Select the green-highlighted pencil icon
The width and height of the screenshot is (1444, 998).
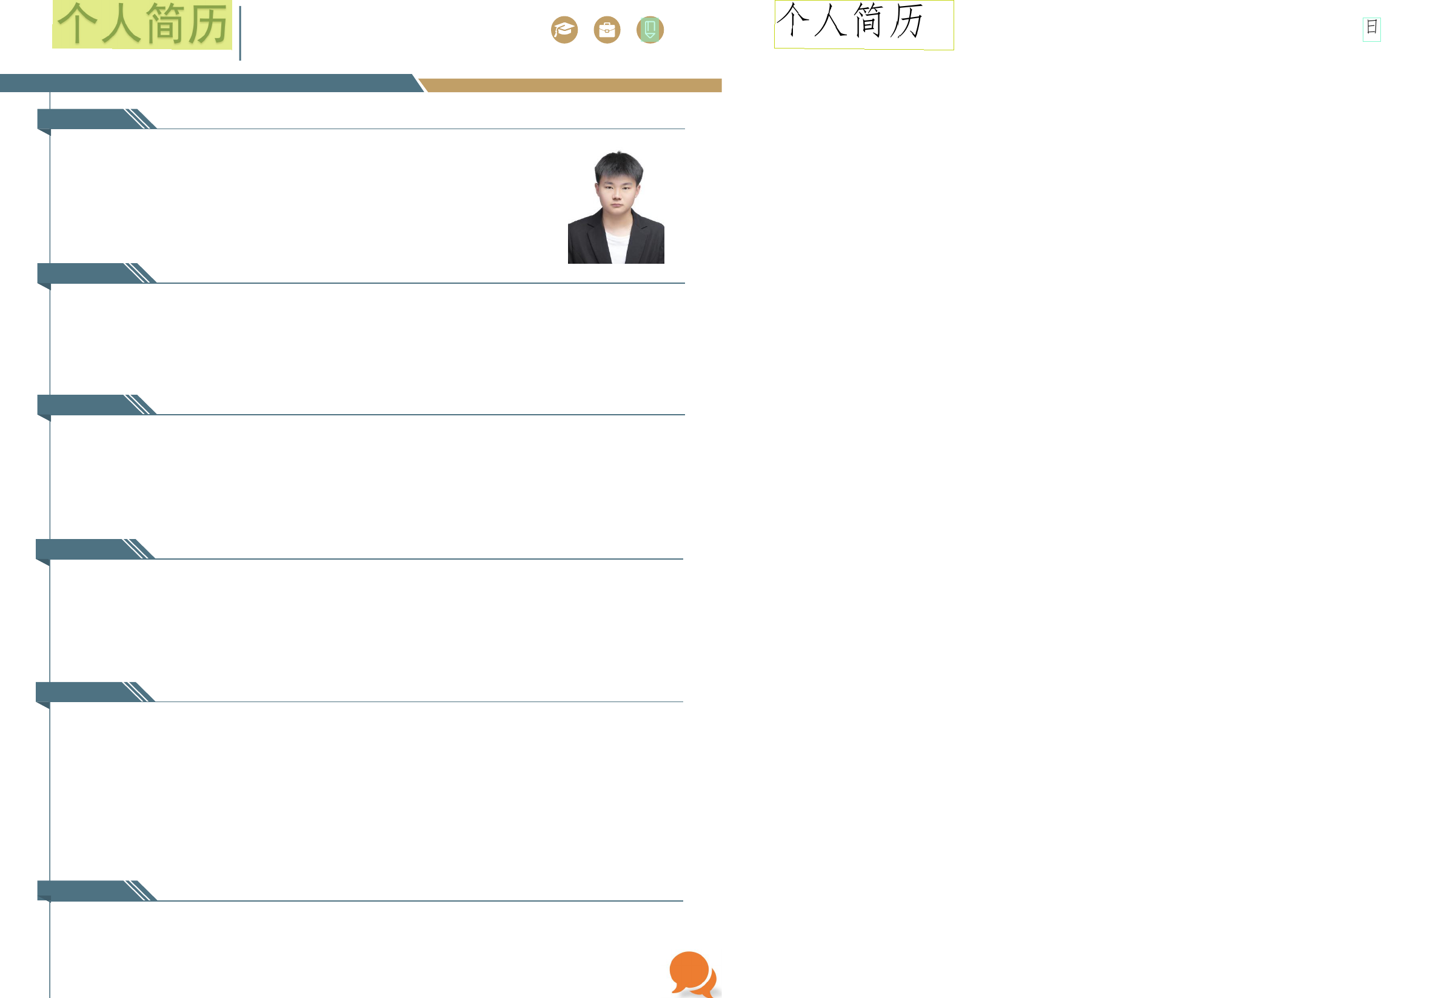[x=649, y=30]
